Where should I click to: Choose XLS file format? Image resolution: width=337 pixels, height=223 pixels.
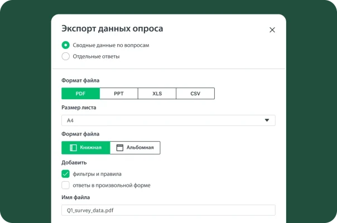click(x=157, y=94)
